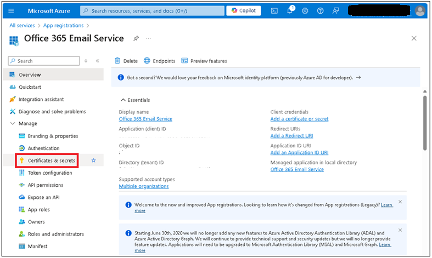This screenshot has width=432, height=258.
Task: Click the Delete toolbar button
Action: pos(126,61)
